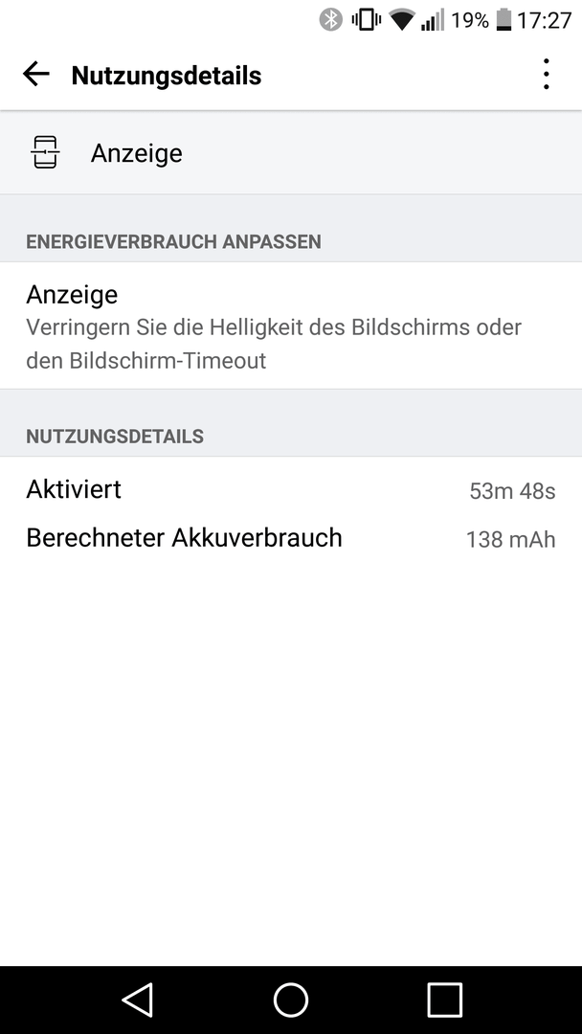Tap the Aktiviert usage row

pos(291,490)
